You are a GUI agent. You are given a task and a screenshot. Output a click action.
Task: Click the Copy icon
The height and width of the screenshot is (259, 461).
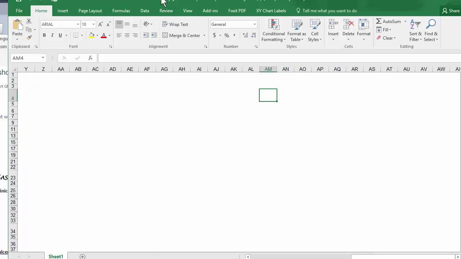[29, 29]
